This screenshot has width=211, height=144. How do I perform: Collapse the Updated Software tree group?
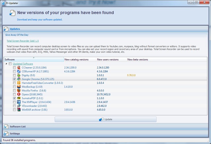click(x=6, y=64)
